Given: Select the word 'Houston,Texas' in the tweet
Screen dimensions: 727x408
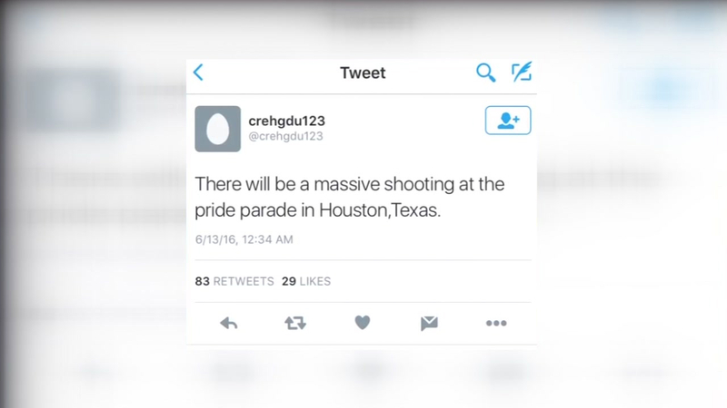Looking at the screenshot, I should tap(379, 210).
